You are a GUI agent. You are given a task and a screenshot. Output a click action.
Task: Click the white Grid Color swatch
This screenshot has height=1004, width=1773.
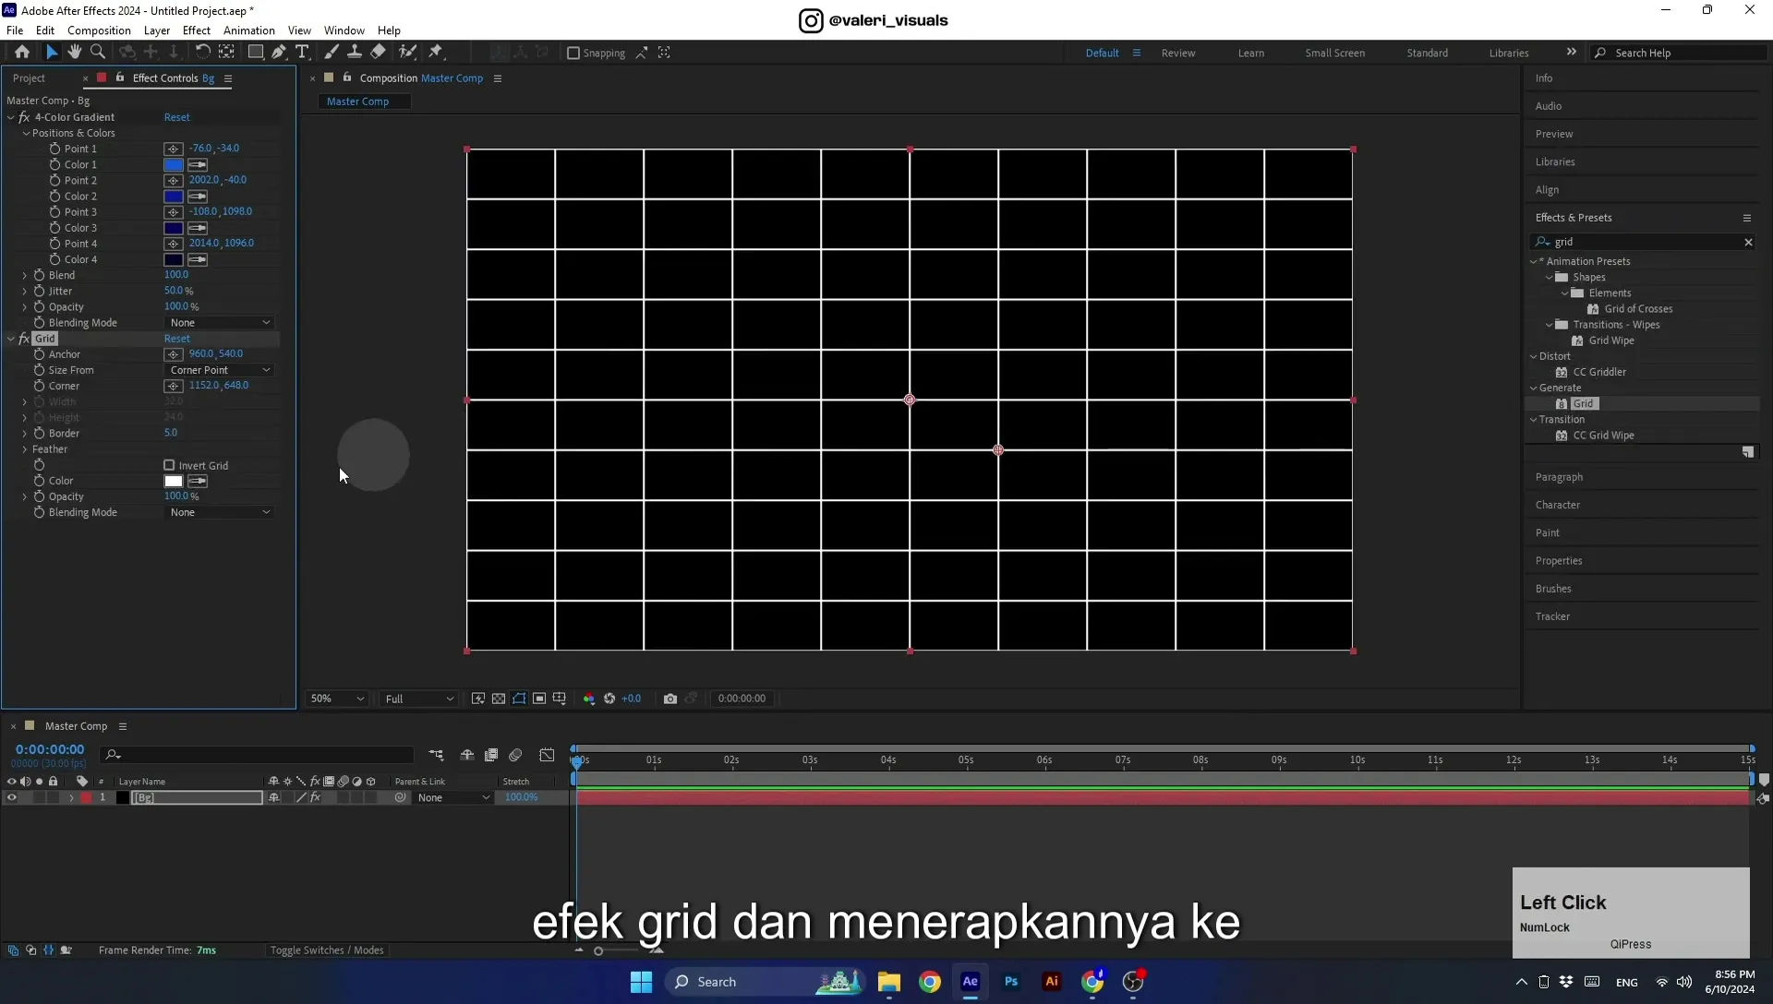[173, 482]
